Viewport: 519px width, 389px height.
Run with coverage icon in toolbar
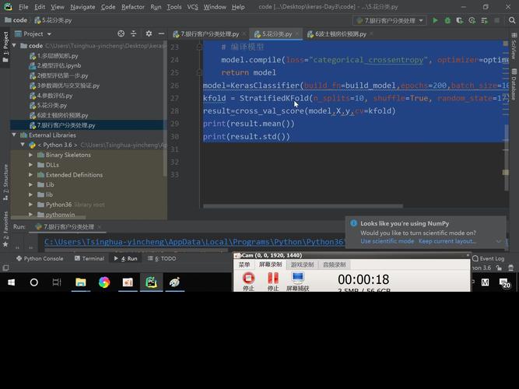[459, 20]
